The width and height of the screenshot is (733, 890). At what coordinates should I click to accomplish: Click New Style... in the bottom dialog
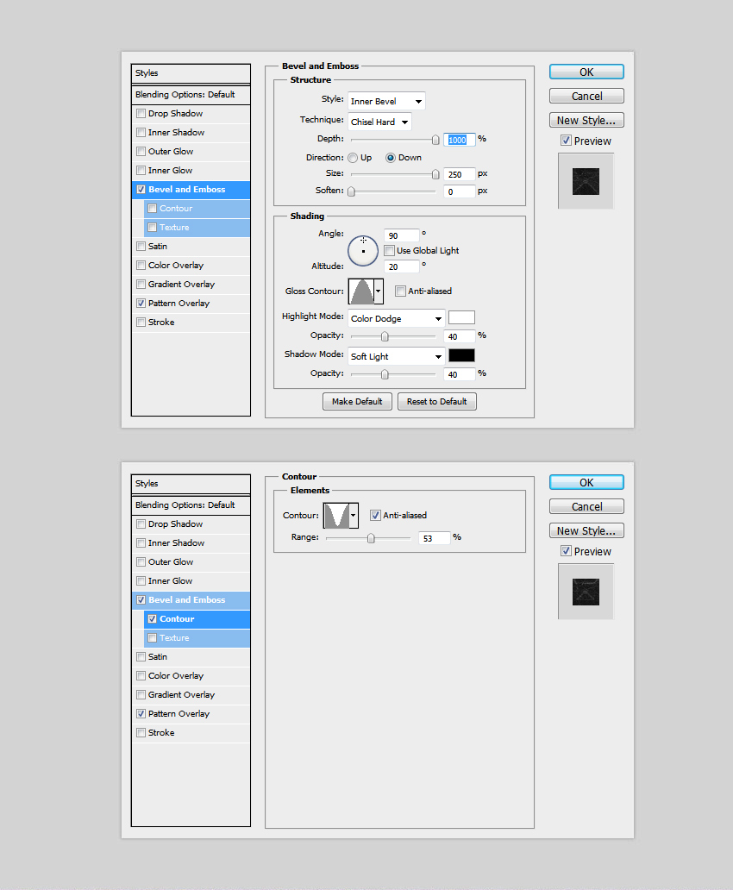click(586, 530)
